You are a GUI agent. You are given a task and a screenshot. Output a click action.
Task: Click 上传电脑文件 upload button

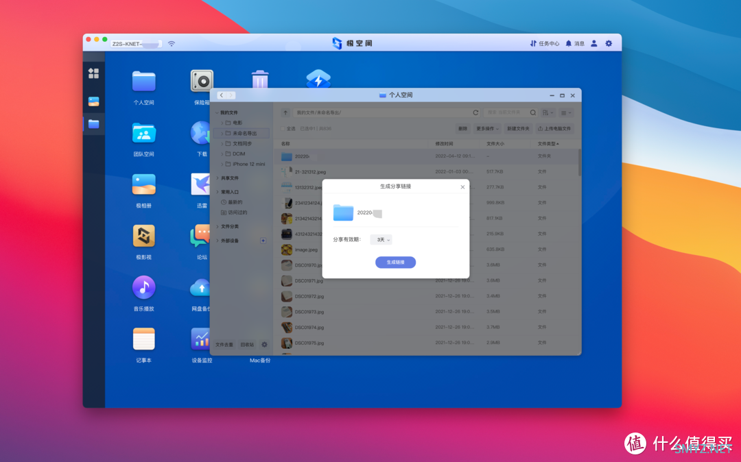[x=554, y=128]
